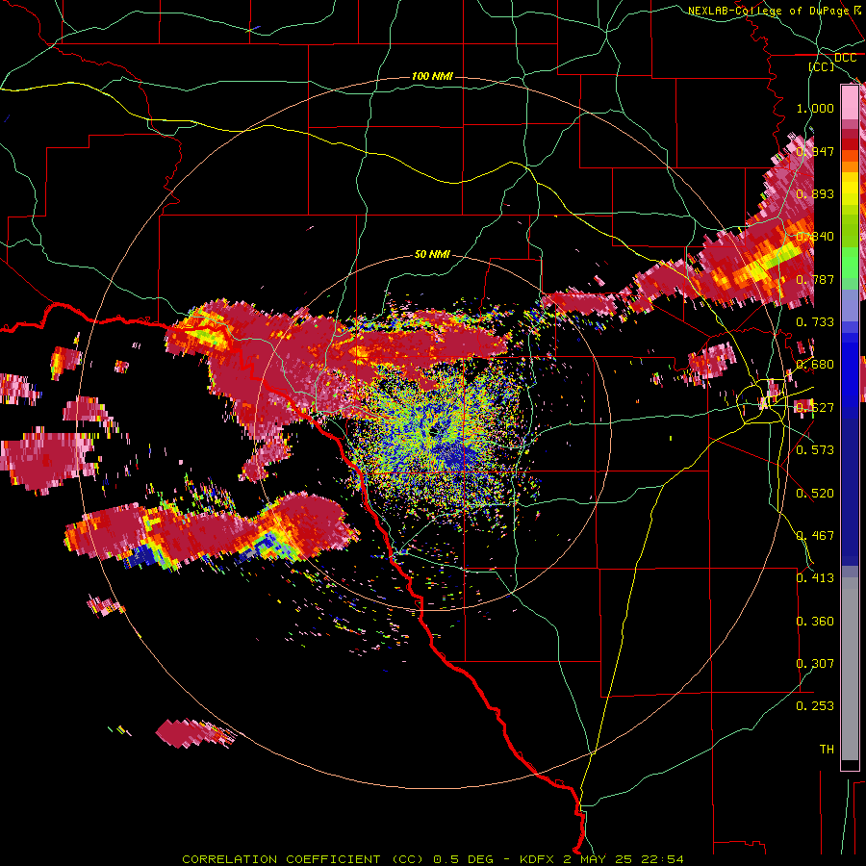Viewport: 866px width, 866px height.
Task: Click the bright green segment of the color bar
Action: [x=850, y=263]
